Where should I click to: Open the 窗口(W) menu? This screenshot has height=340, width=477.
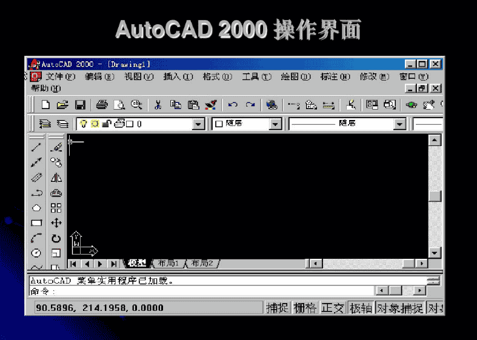pyautogui.click(x=413, y=76)
